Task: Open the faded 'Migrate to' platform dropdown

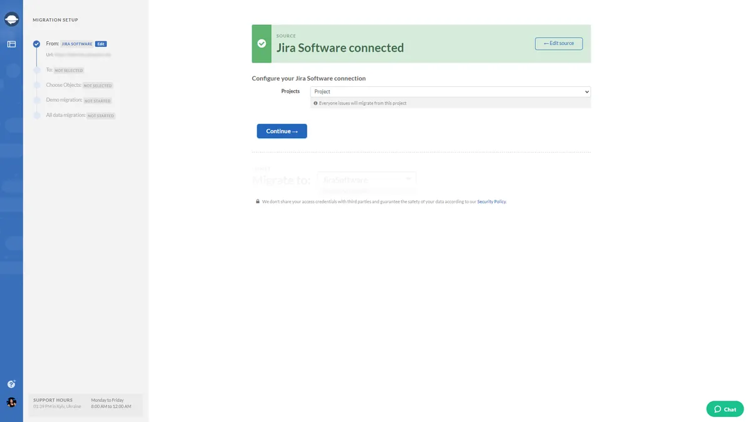Action: [x=366, y=180]
